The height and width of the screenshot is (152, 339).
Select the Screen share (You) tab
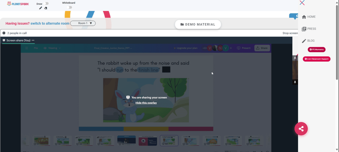18,40
